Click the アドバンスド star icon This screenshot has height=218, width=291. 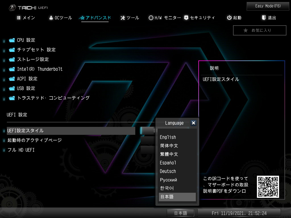(x=82, y=18)
